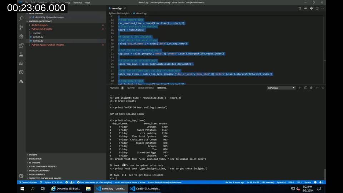
Task: Select demo2.py in the explorer tree
Action: click(38, 41)
